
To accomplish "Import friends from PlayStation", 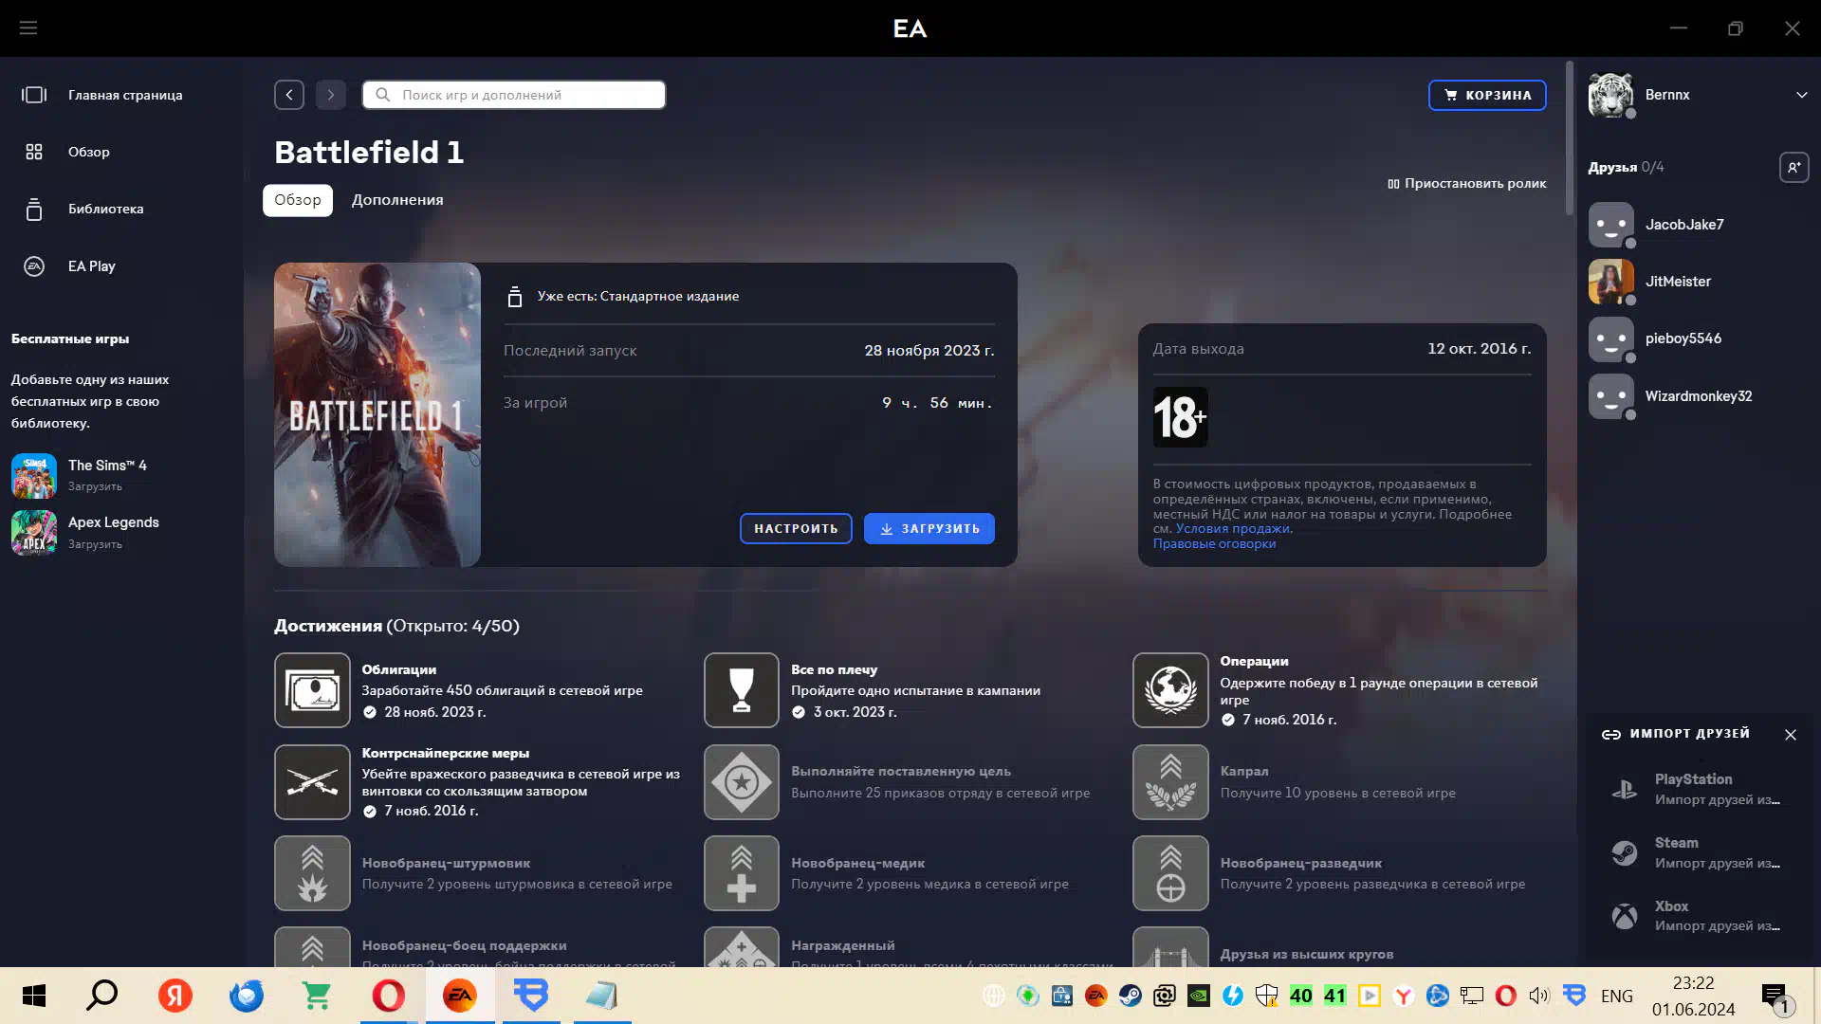I will point(1698,789).
